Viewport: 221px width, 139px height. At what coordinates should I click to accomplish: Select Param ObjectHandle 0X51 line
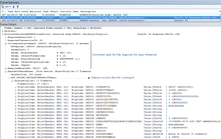41,53
